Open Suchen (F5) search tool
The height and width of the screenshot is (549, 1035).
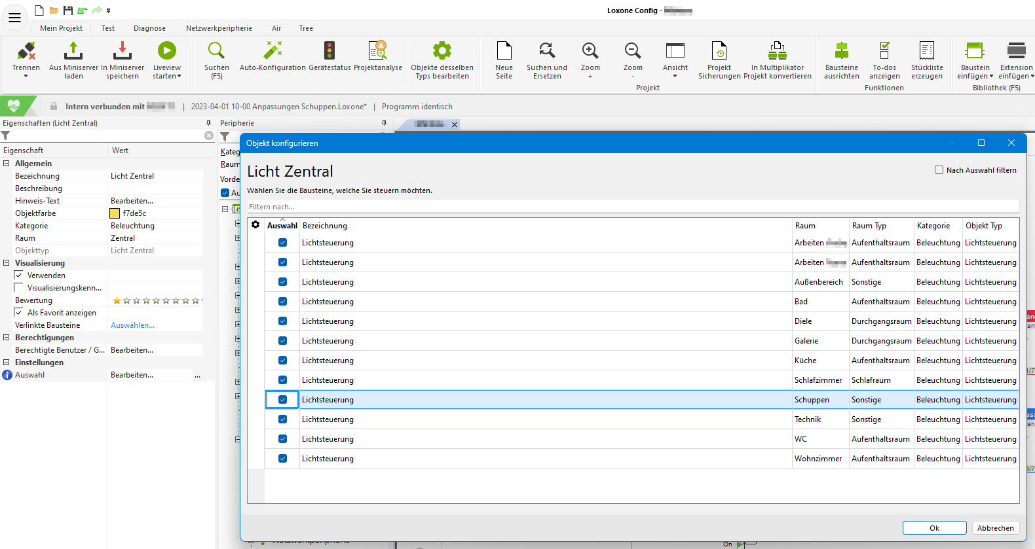point(217,60)
